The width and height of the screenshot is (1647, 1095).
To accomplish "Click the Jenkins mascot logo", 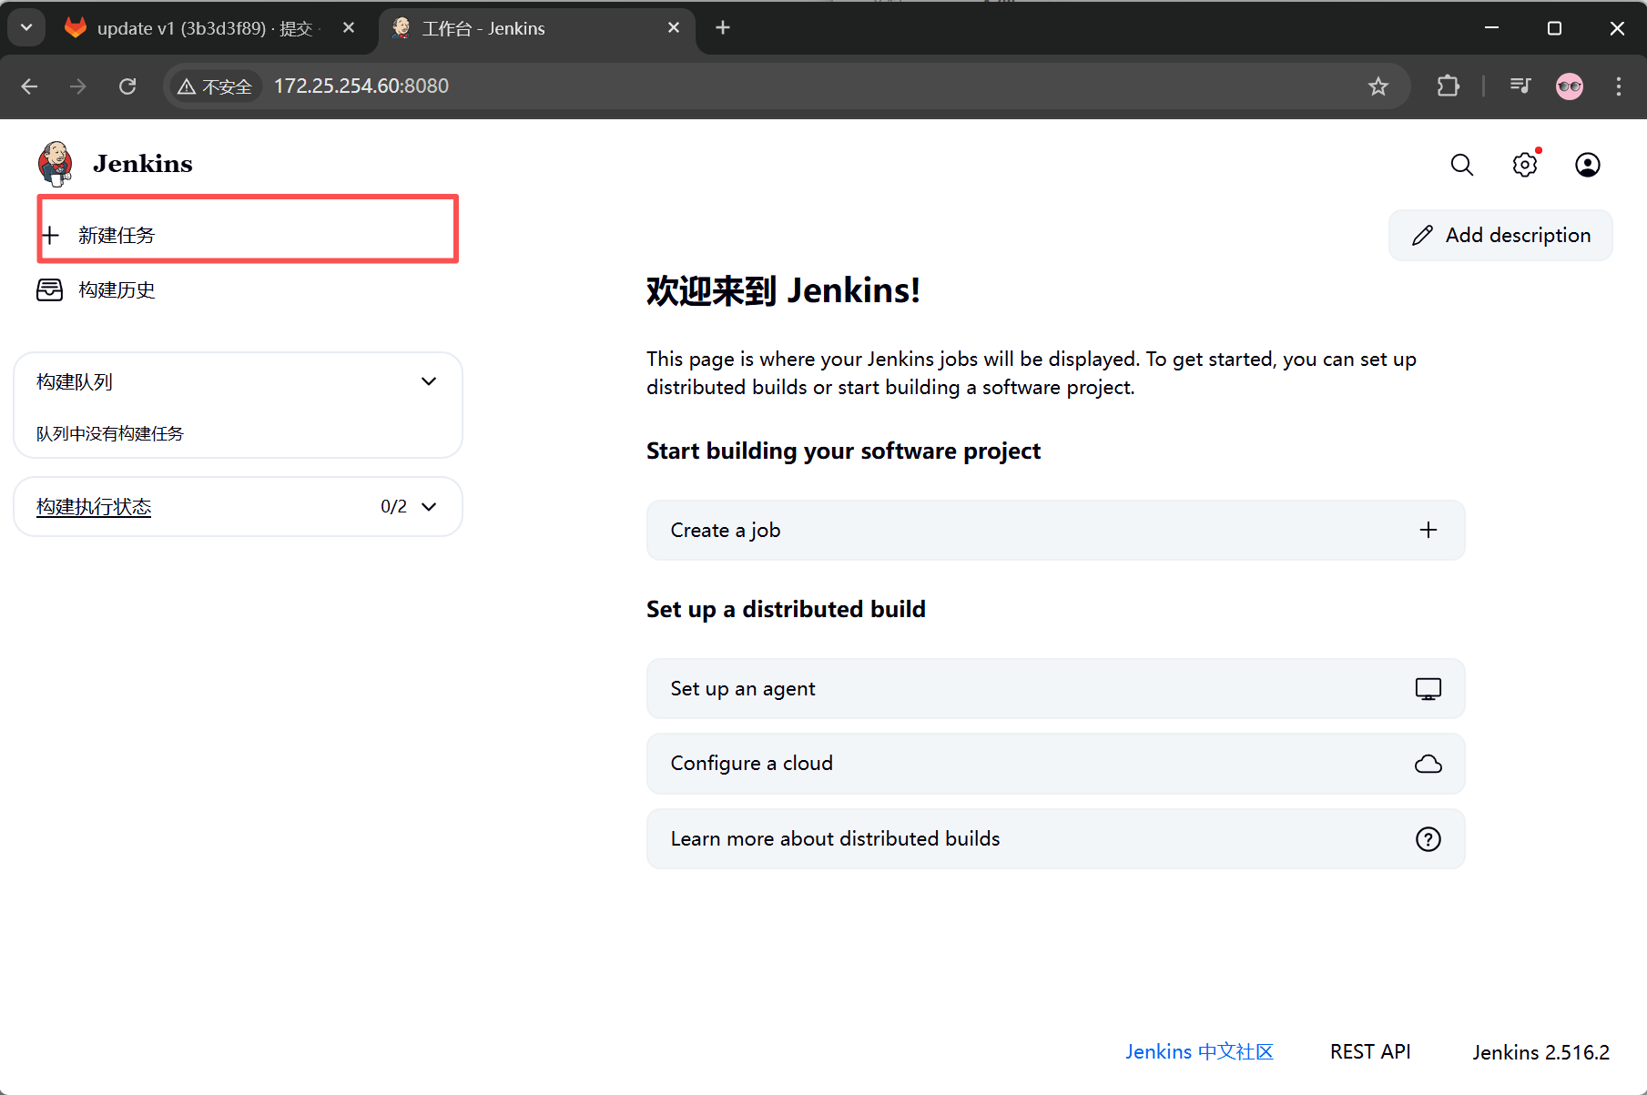I will (x=56, y=164).
